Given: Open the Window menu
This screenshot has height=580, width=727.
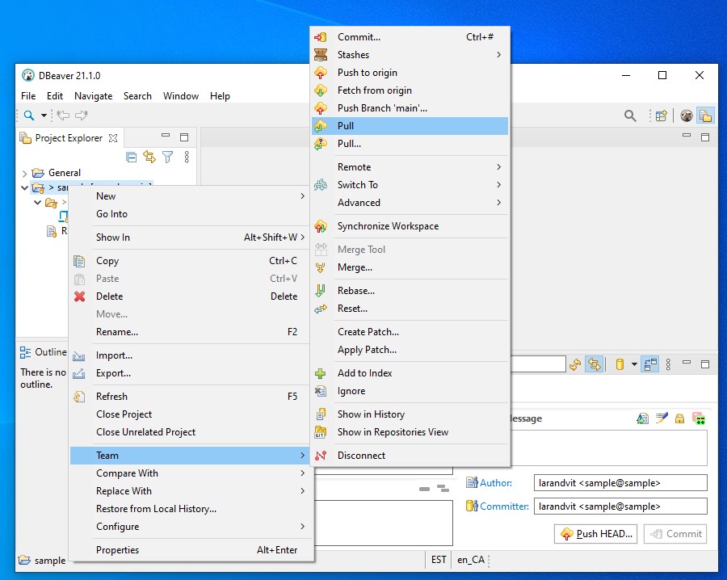Looking at the screenshot, I should (181, 96).
